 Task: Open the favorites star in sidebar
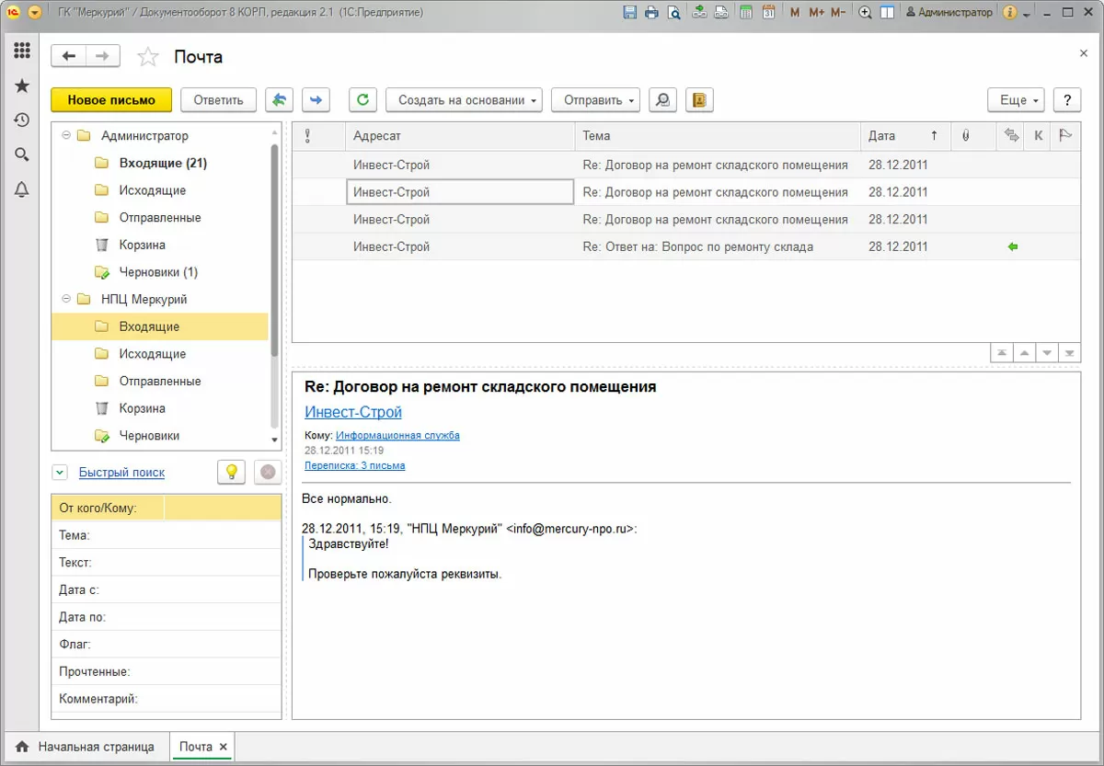(x=22, y=86)
